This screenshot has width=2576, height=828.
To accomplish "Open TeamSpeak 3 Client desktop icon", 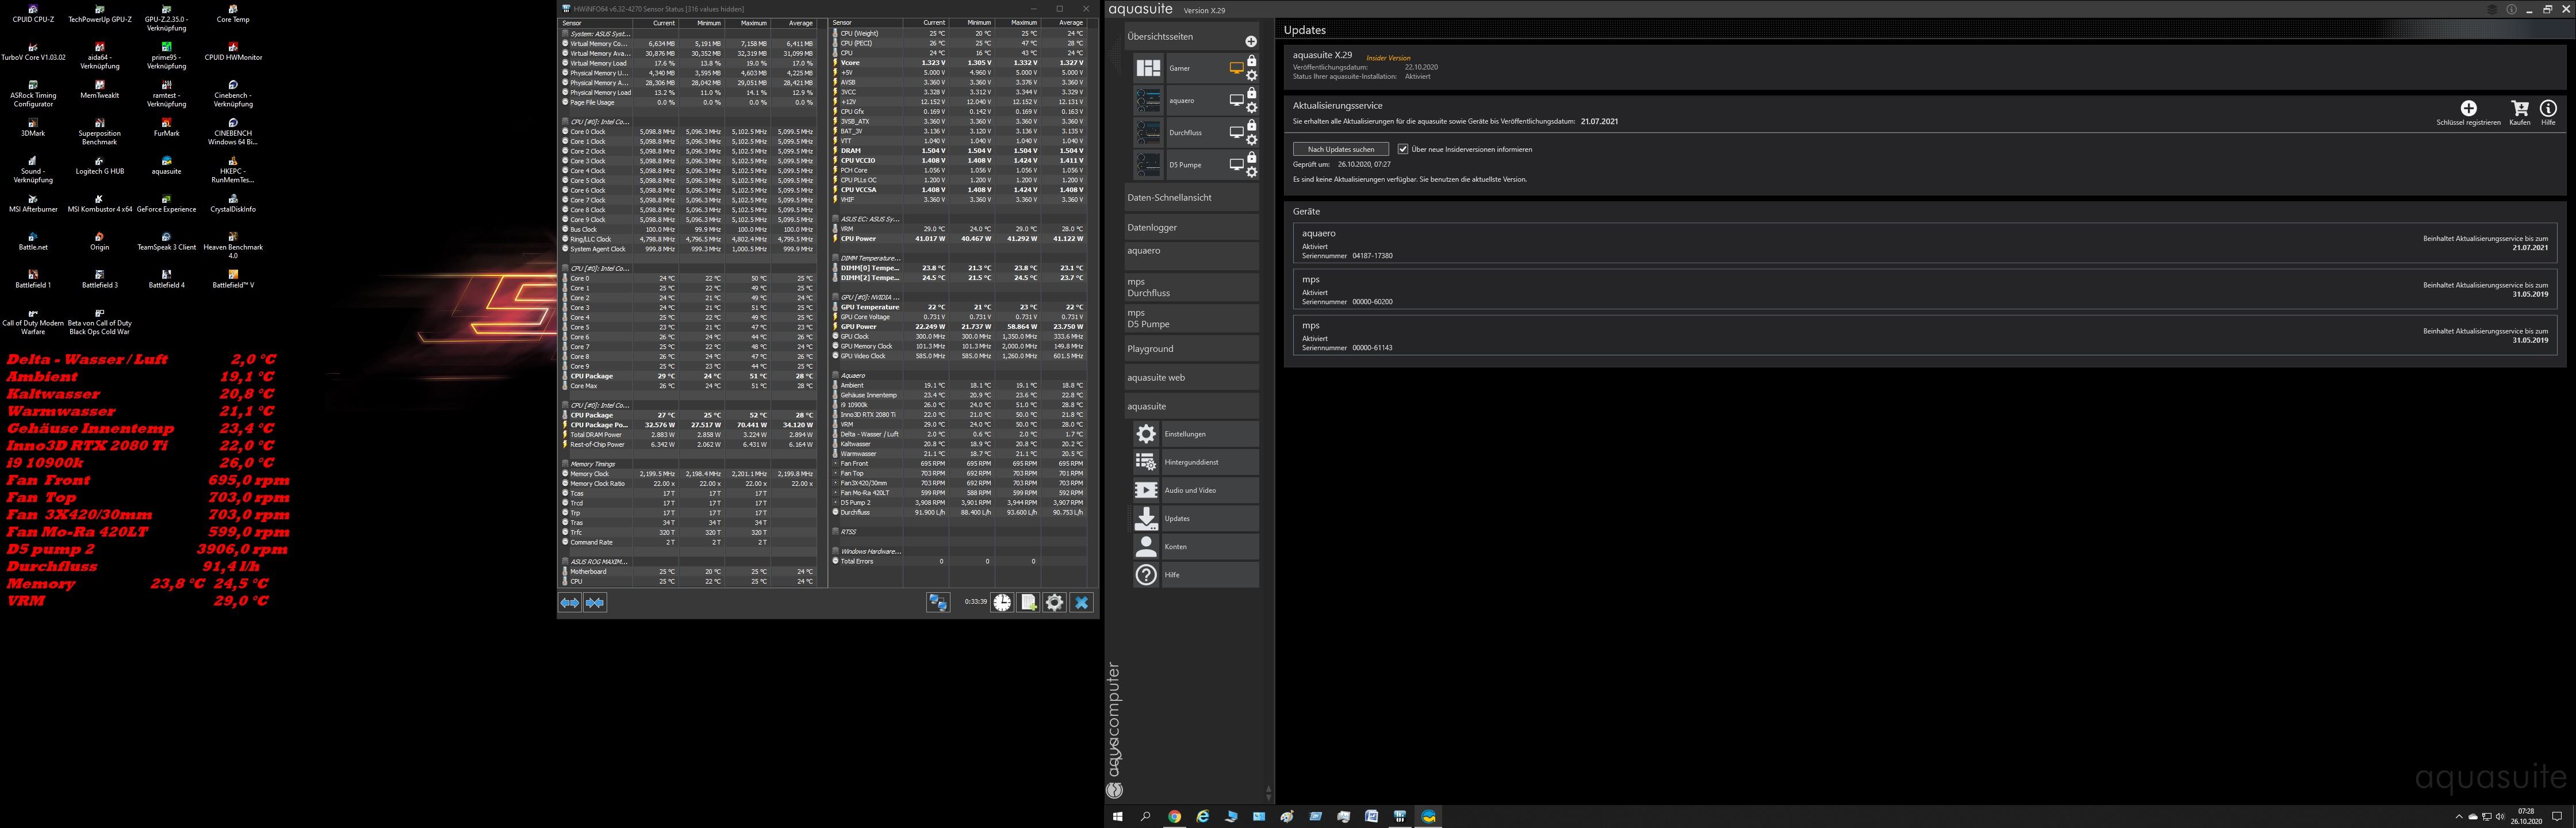I will pos(166,241).
